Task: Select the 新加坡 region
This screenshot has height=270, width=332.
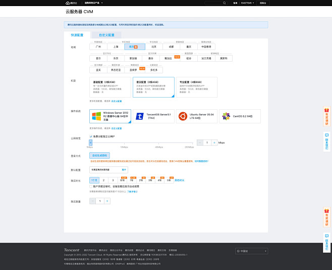Action: pyautogui.click(x=133, y=58)
